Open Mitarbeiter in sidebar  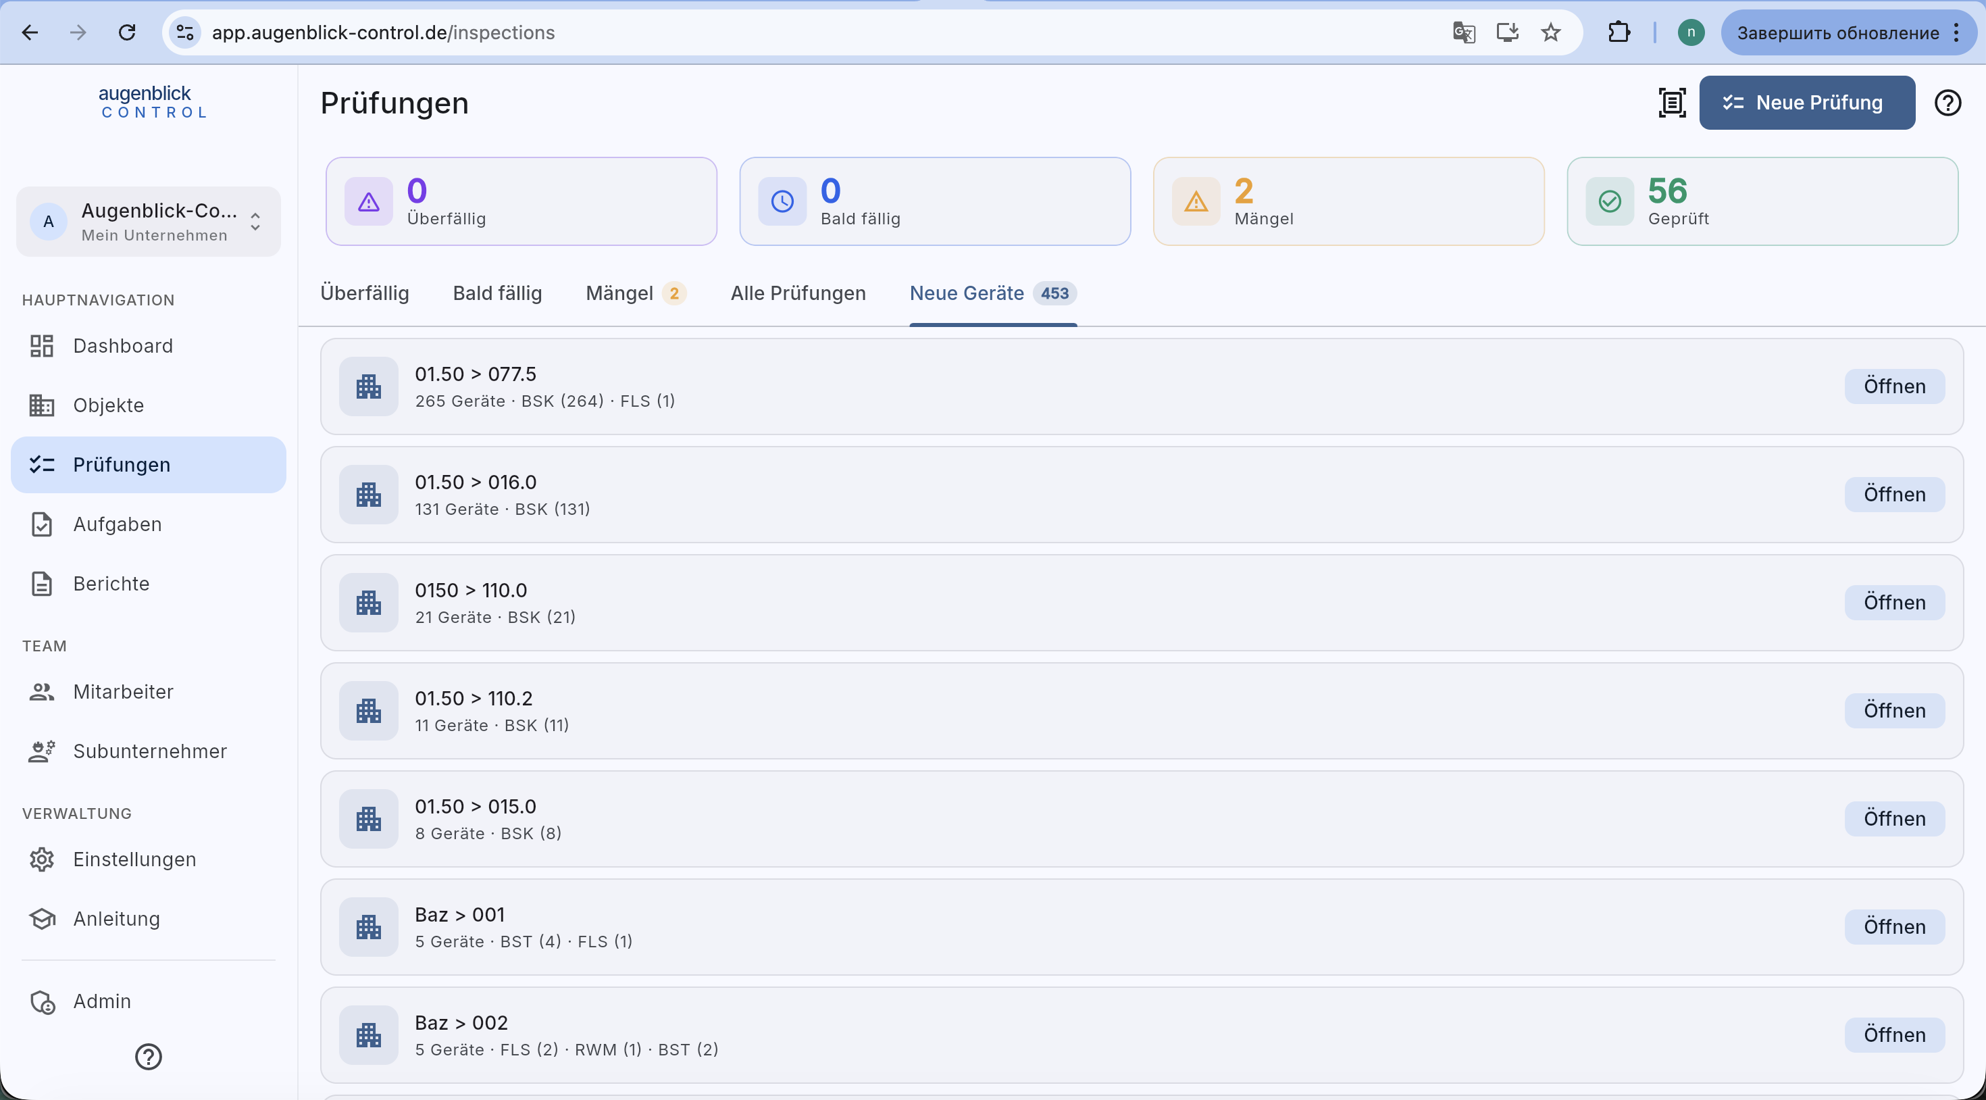(148, 691)
